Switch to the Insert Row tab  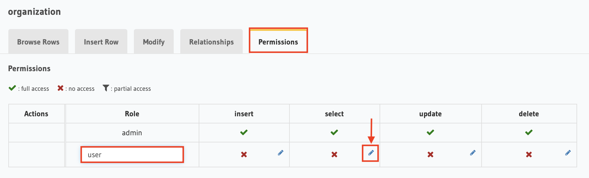coord(101,42)
